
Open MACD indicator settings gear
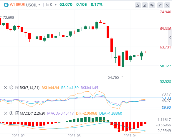point(11,113)
